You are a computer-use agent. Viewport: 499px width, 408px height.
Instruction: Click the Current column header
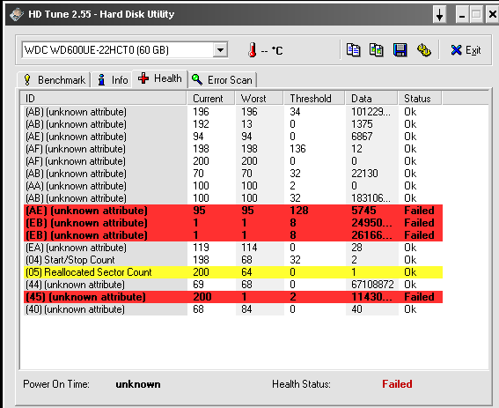point(211,99)
